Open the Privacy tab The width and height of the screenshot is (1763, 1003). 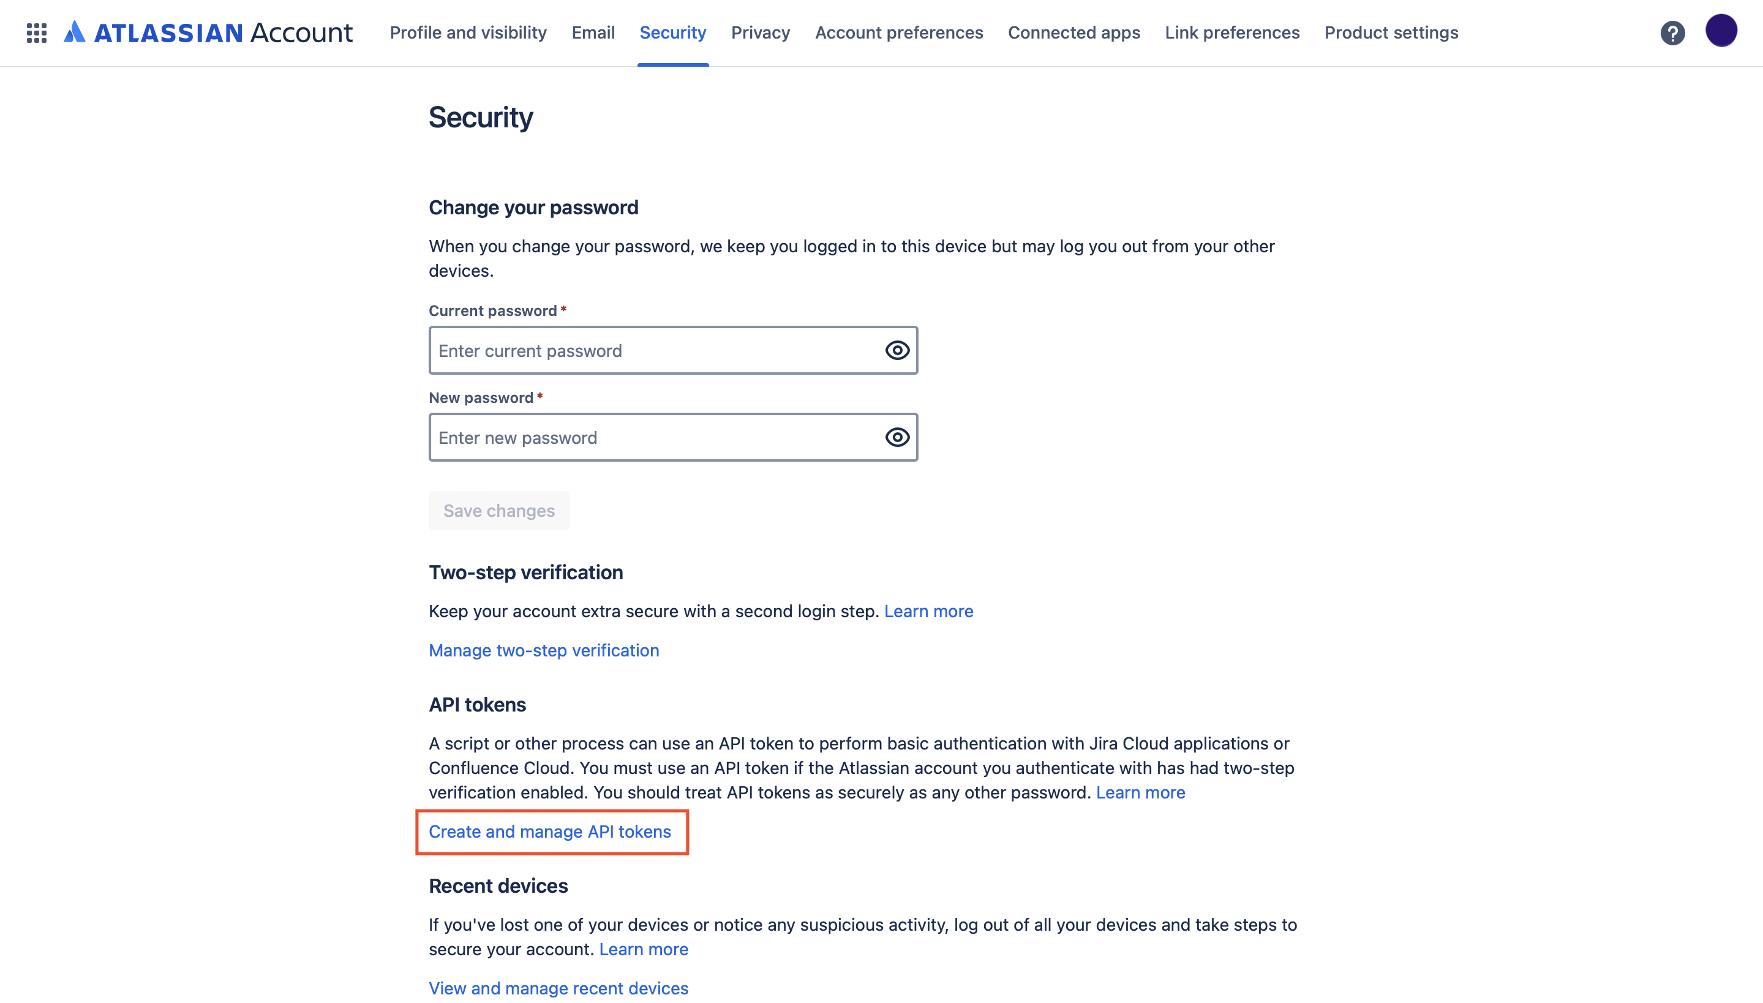point(760,32)
